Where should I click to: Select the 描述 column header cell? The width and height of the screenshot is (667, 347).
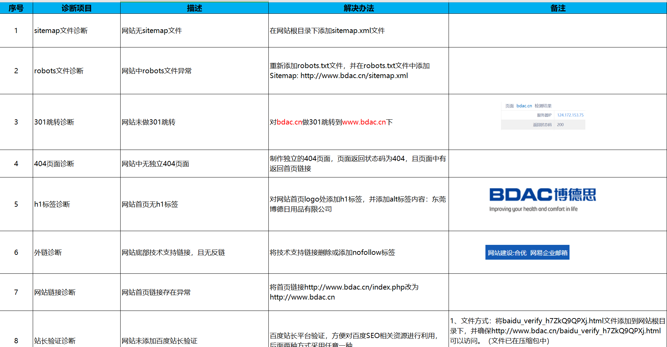pos(194,8)
